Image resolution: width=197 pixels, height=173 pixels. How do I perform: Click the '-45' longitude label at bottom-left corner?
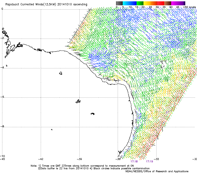[2, 159]
